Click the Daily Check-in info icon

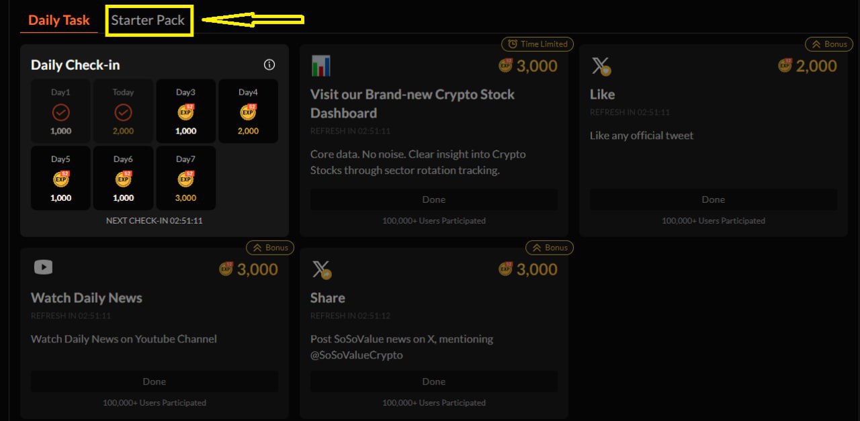(269, 65)
